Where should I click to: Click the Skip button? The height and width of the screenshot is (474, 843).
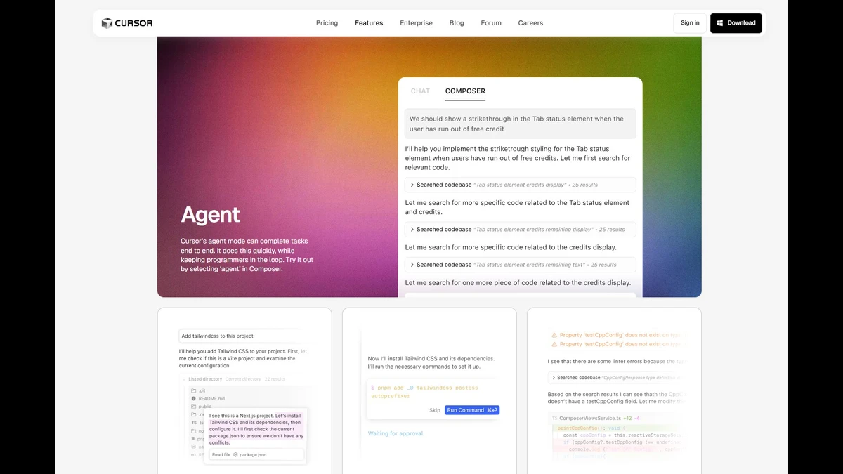(x=435, y=410)
